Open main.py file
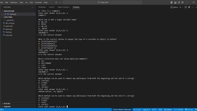The height and width of the screenshot is (111, 197). tap(9, 32)
